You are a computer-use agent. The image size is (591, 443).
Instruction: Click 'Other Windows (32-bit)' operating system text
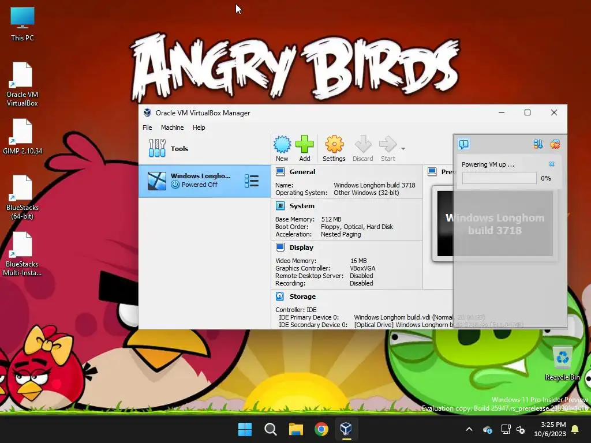(x=366, y=193)
